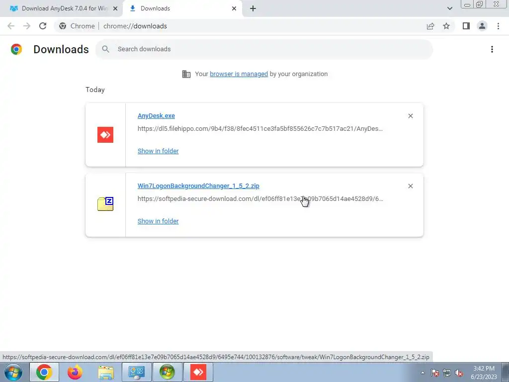Reload the page with the refresh icon
Screen dimensions: 509x382
click(43, 26)
